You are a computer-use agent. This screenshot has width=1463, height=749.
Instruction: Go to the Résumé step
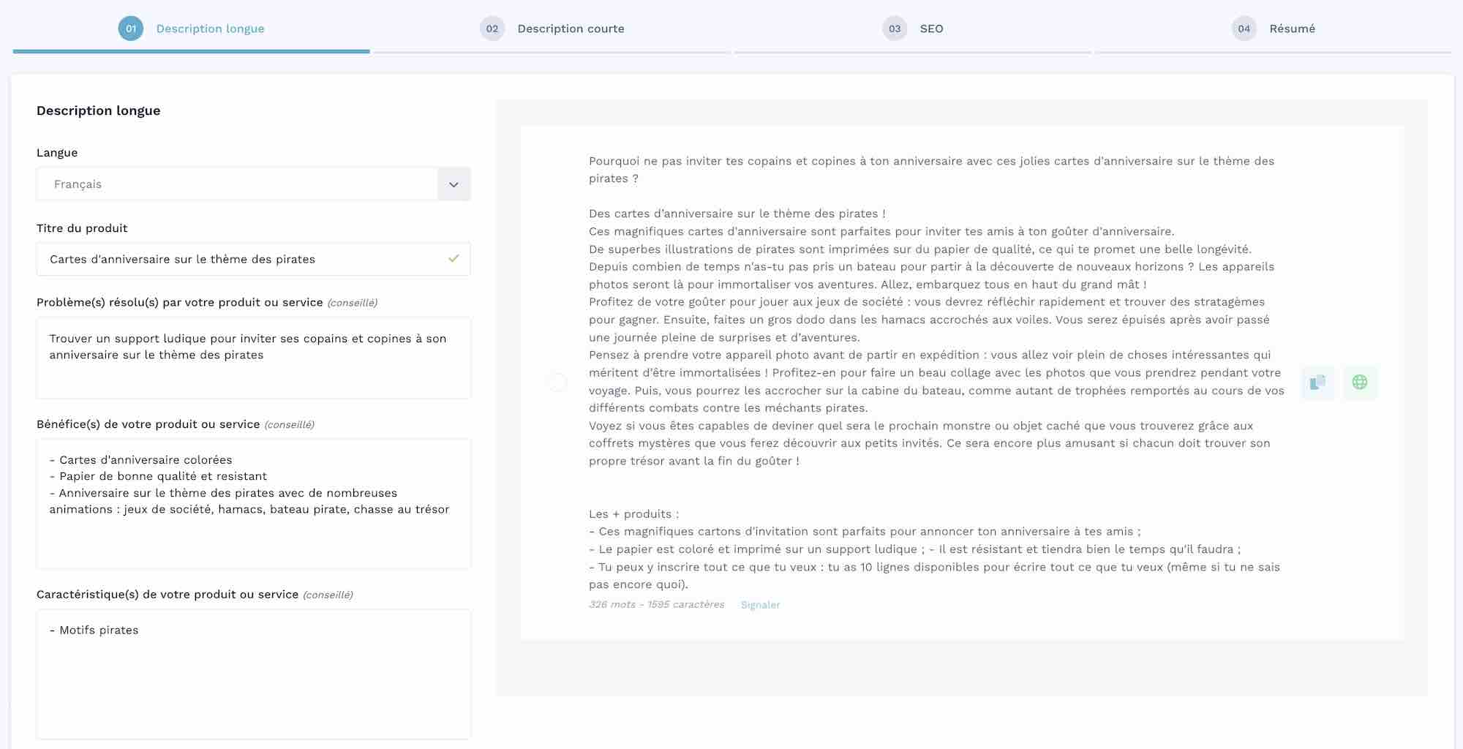click(1292, 29)
